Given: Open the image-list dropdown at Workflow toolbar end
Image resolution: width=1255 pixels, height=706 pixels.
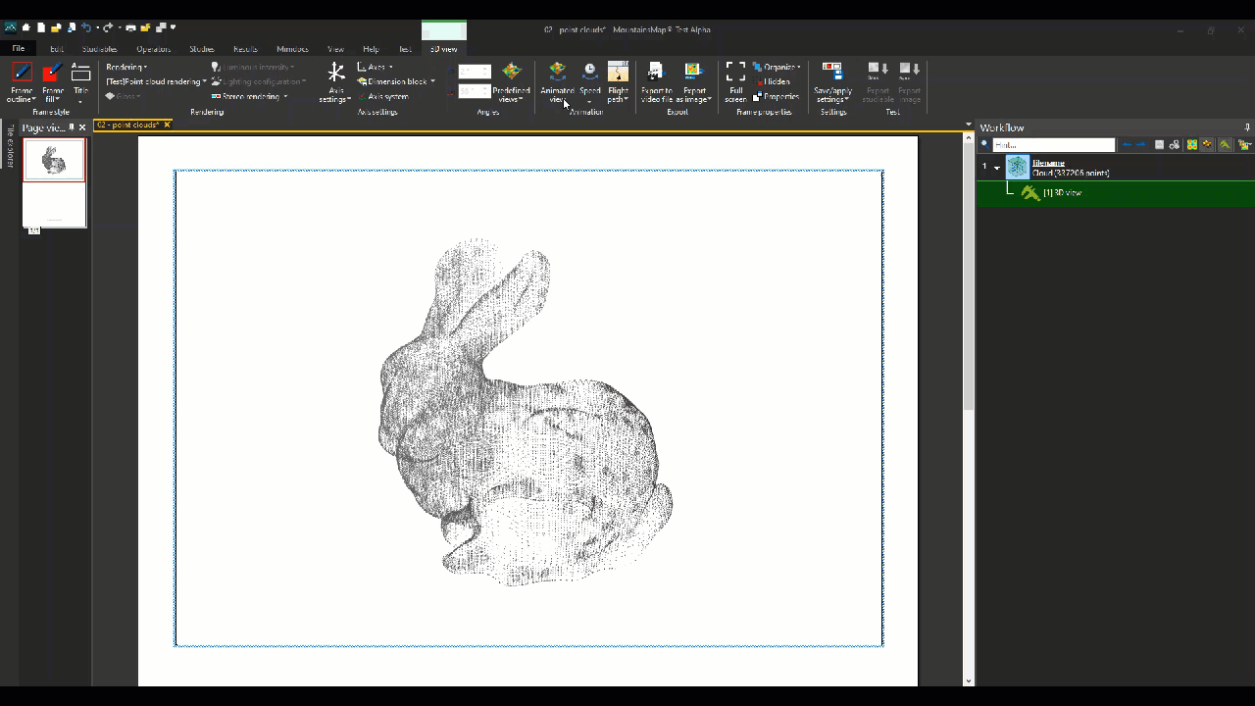Looking at the screenshot, I should pos(1244,144).
